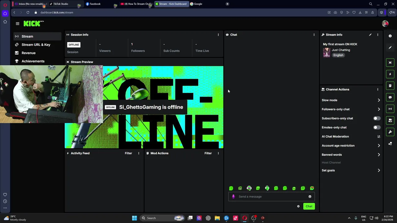Open the emoji picker in message box
This screenshot has width=397, height=223.
[x=310, y=197]
